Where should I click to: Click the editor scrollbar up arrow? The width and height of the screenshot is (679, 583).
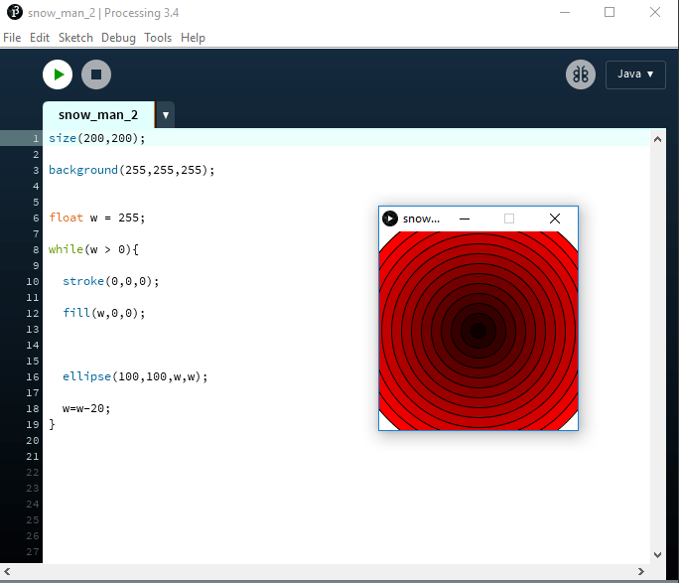coord(657,136)
